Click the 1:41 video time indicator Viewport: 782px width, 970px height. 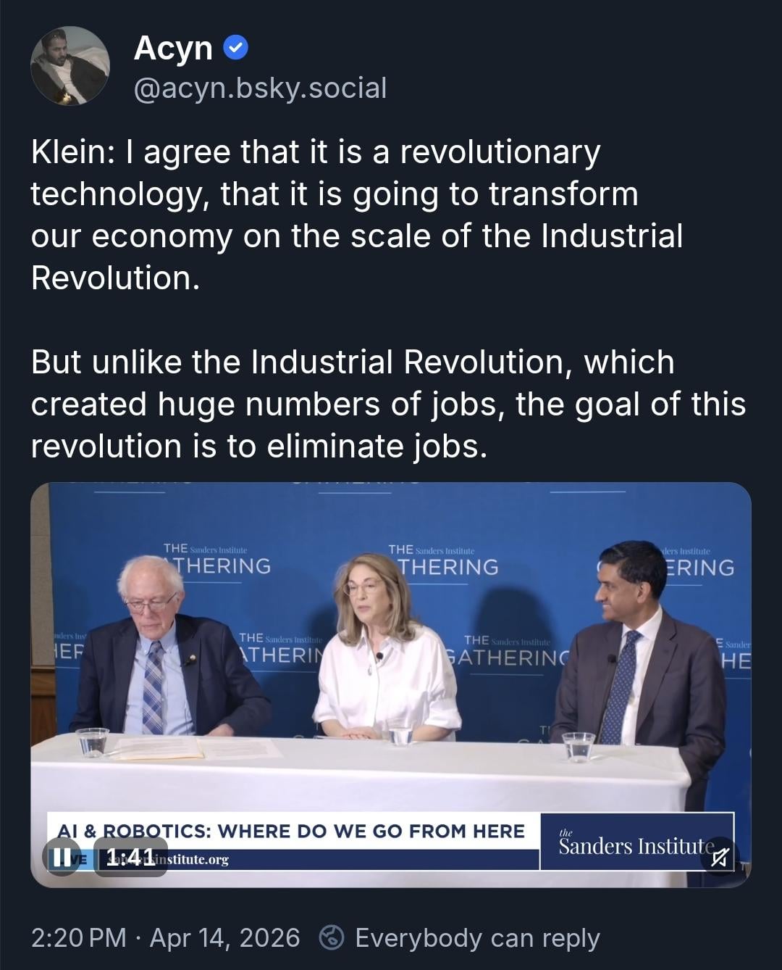(x=130, y=857)
